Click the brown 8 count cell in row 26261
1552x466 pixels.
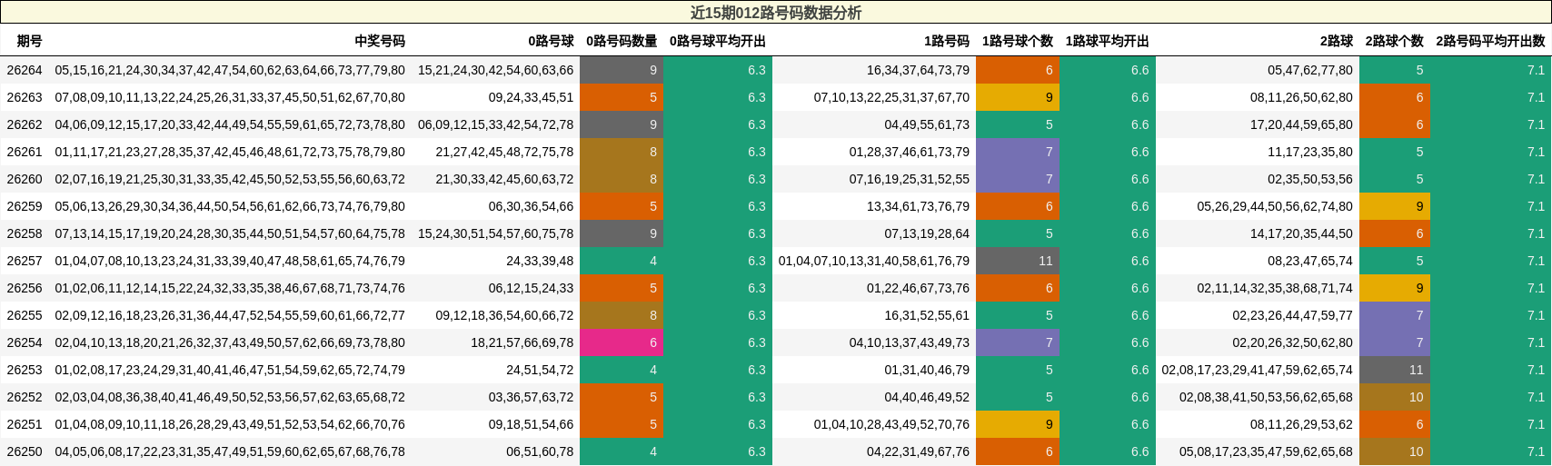622,152
